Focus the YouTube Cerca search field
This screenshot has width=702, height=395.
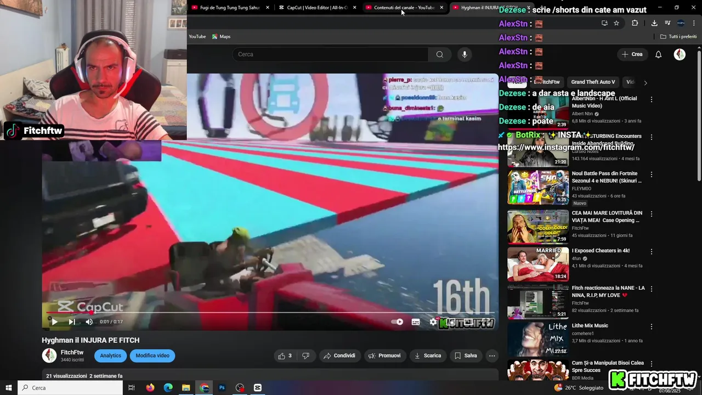click(331, 54)
